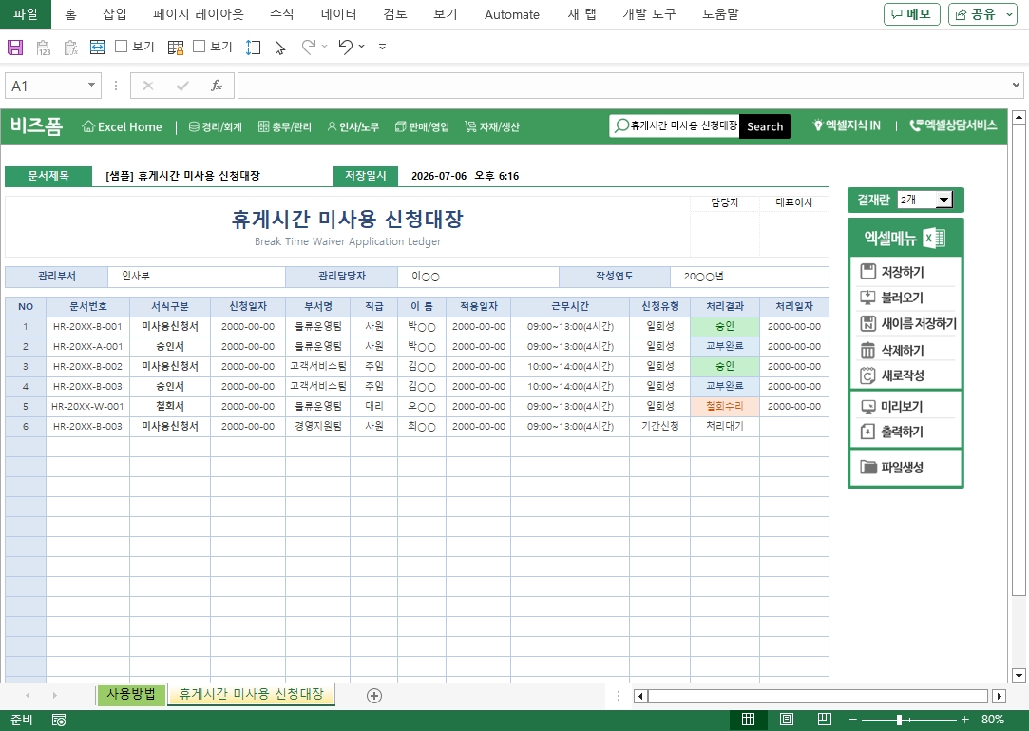Open the 삽입 ribbon tab
The height and width of the screenshot is (731, 1029).
(x=115, y=14)
